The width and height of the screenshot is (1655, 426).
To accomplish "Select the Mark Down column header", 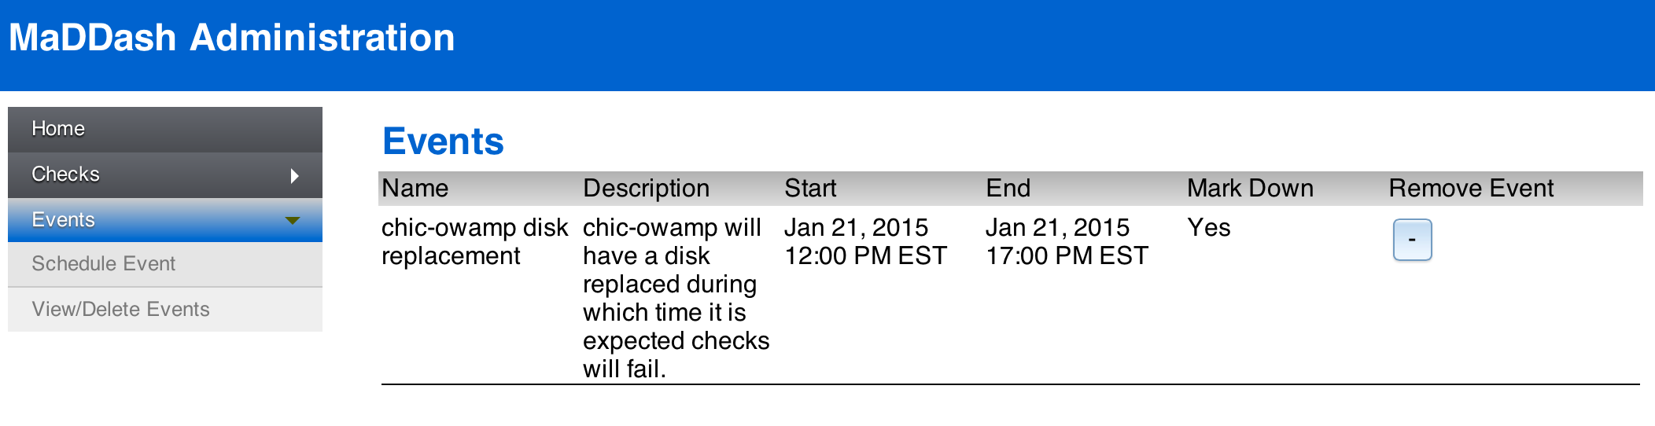I will [1251, 189].
